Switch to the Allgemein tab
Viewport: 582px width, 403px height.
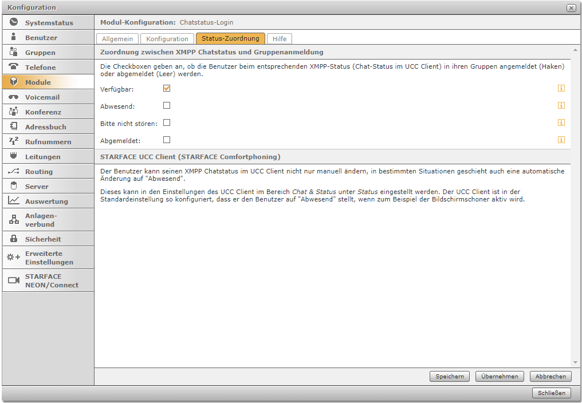tap(117, 39)
